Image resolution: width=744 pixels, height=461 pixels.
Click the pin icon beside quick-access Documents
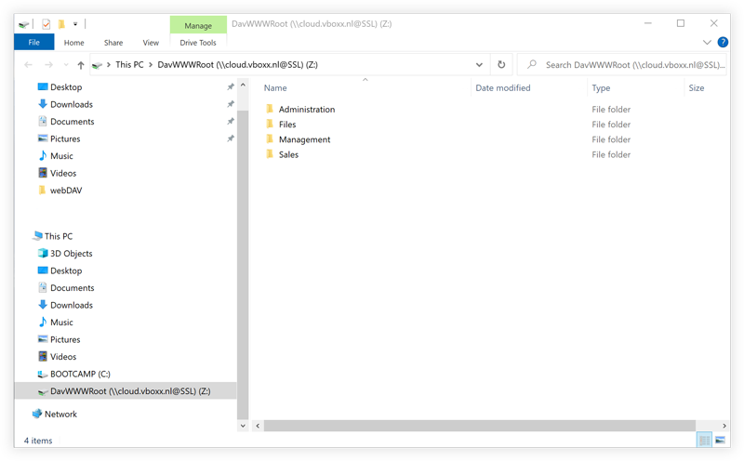tap(231, 121)
